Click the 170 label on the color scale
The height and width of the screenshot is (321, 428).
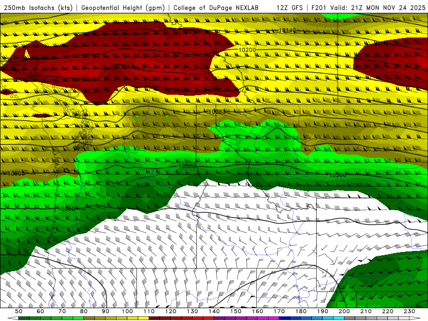tap(279, 311)
